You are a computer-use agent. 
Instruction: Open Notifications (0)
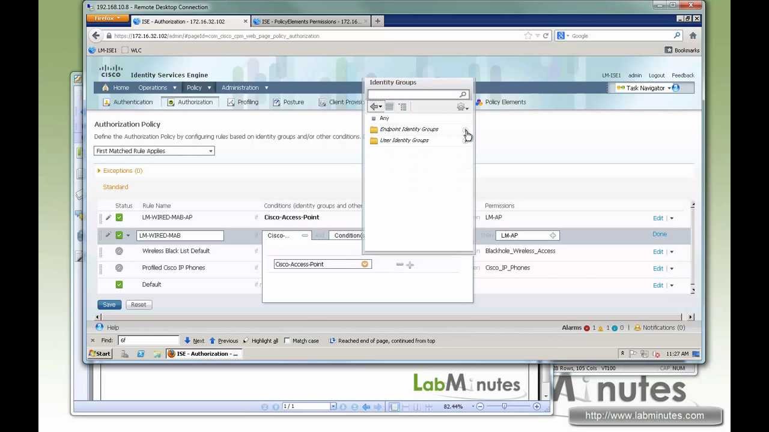(659, 328)
